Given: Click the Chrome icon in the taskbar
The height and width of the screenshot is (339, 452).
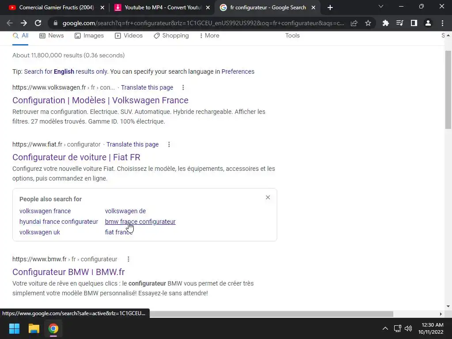Looking at the screenshot, I should click(x=53, y=328).
